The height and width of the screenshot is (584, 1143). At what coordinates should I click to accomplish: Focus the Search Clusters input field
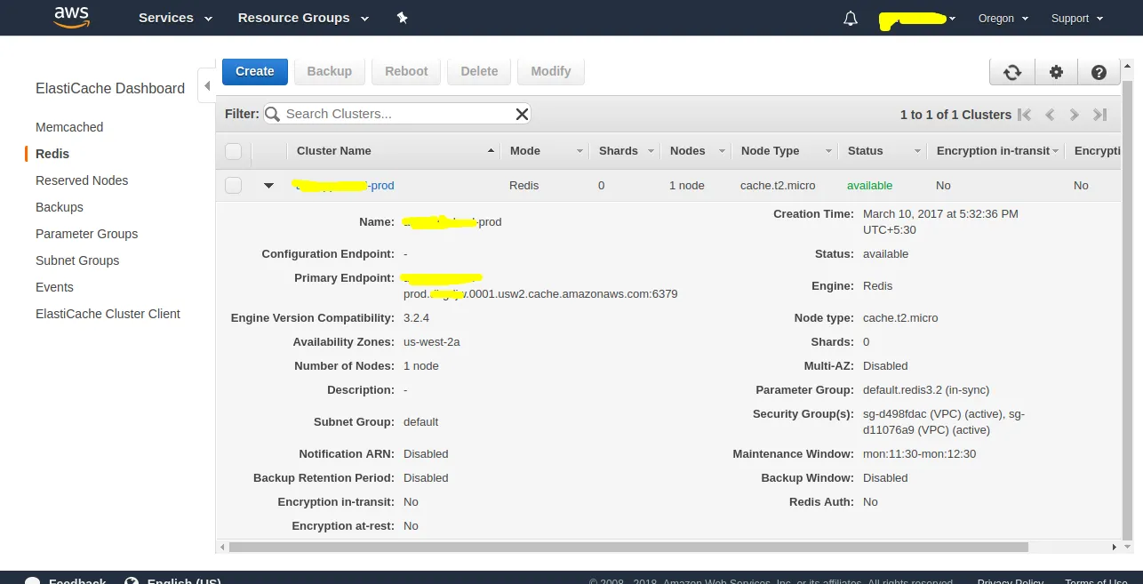396,114
